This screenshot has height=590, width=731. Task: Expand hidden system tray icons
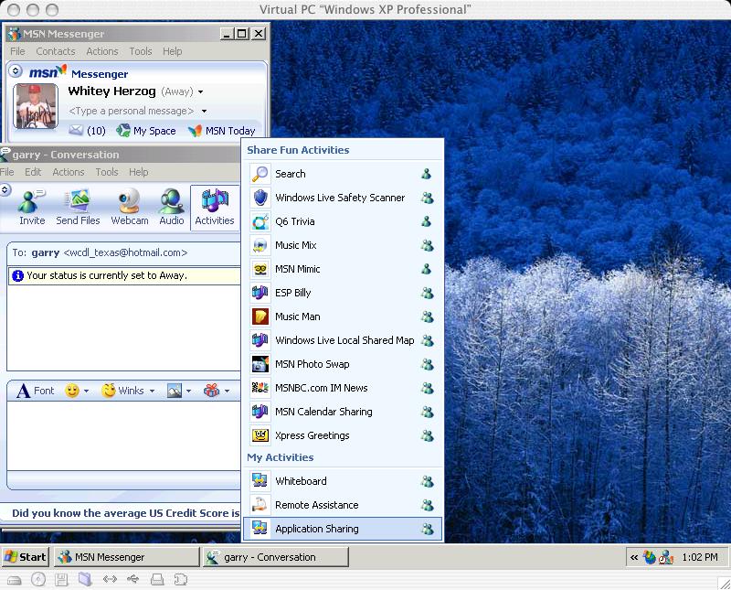coord(634,557)
